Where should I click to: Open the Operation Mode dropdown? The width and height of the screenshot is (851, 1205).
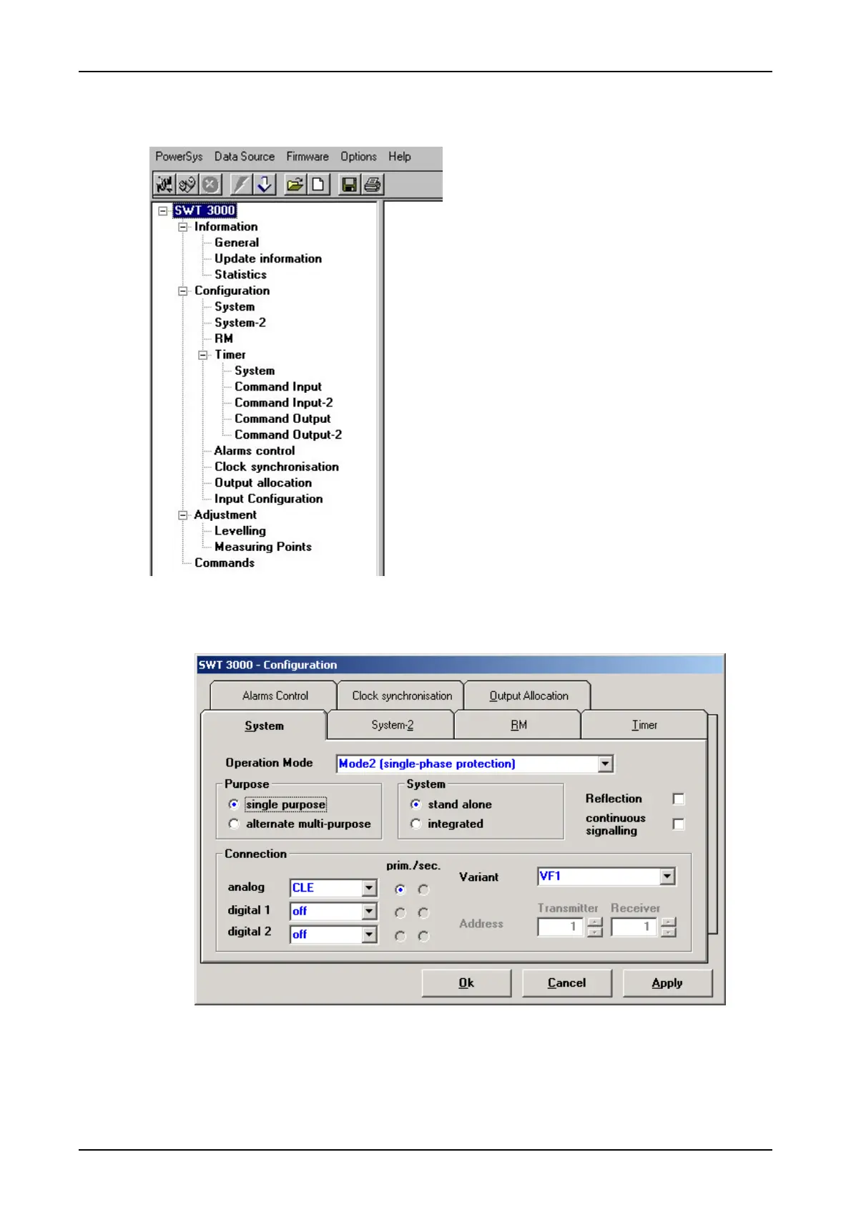tap(606, 764)
